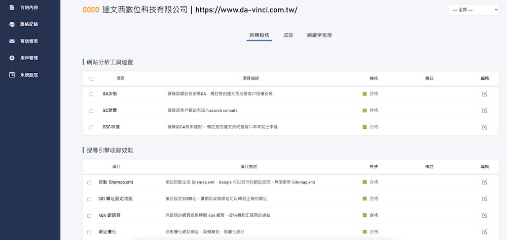Click the orange 0000 code in the title
This screenshot has height=240, width=507.
[x=91, y=10]
